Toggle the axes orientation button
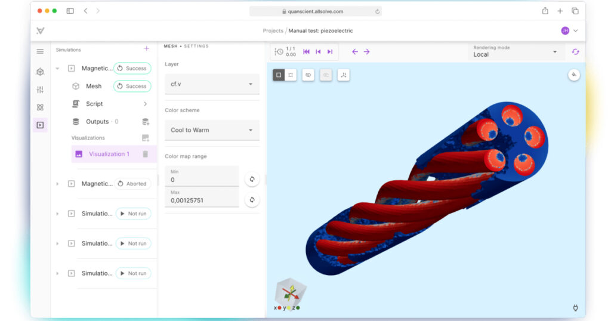 (x=344, y=75)
